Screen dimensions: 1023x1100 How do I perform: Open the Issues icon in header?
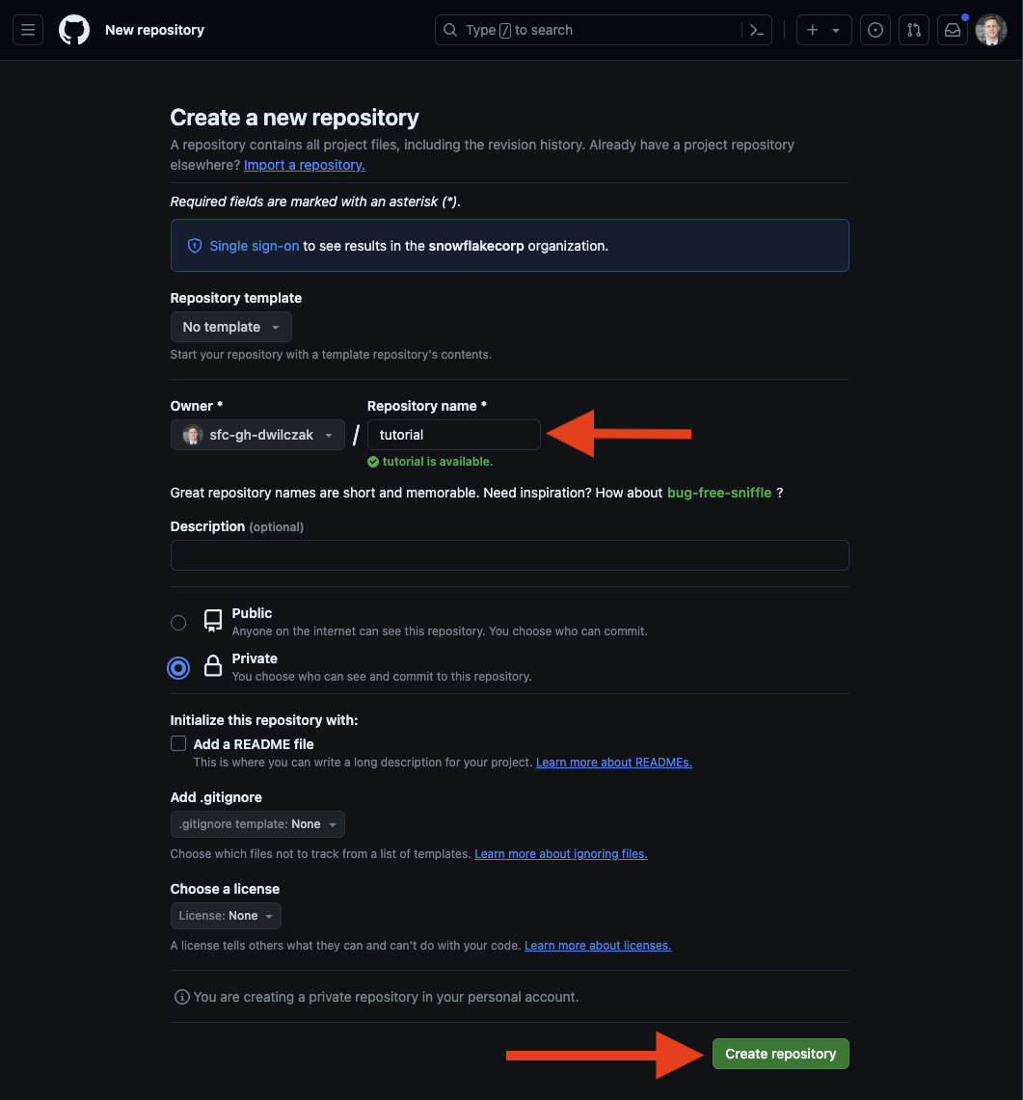[875, 30]
